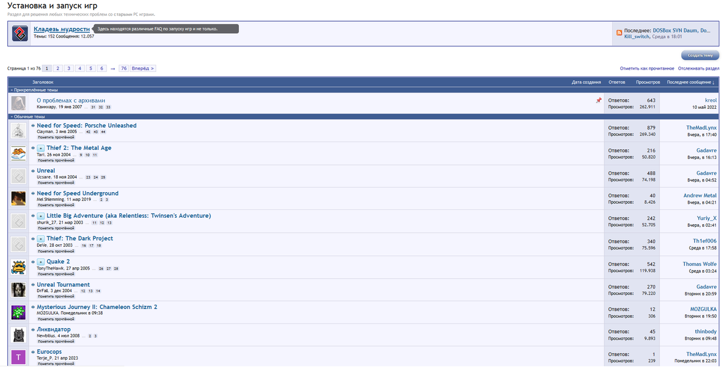
Task: Open the Mysterious Journey II: Chameleon Schizm 2 thread
Action: pos(97,307)
